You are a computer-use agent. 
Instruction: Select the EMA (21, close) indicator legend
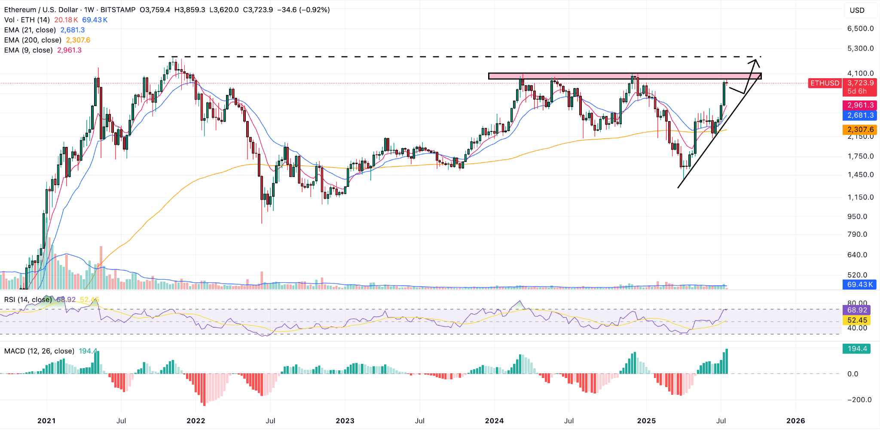tap(30, 30)
